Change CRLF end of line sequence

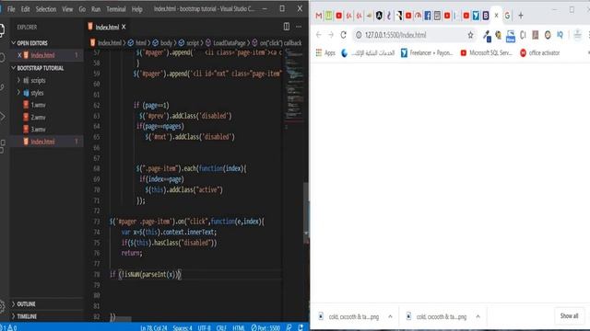point(221,327)
